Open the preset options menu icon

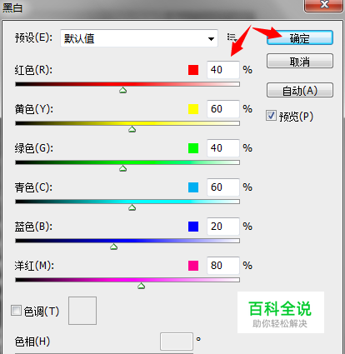(x=232, y=37)
